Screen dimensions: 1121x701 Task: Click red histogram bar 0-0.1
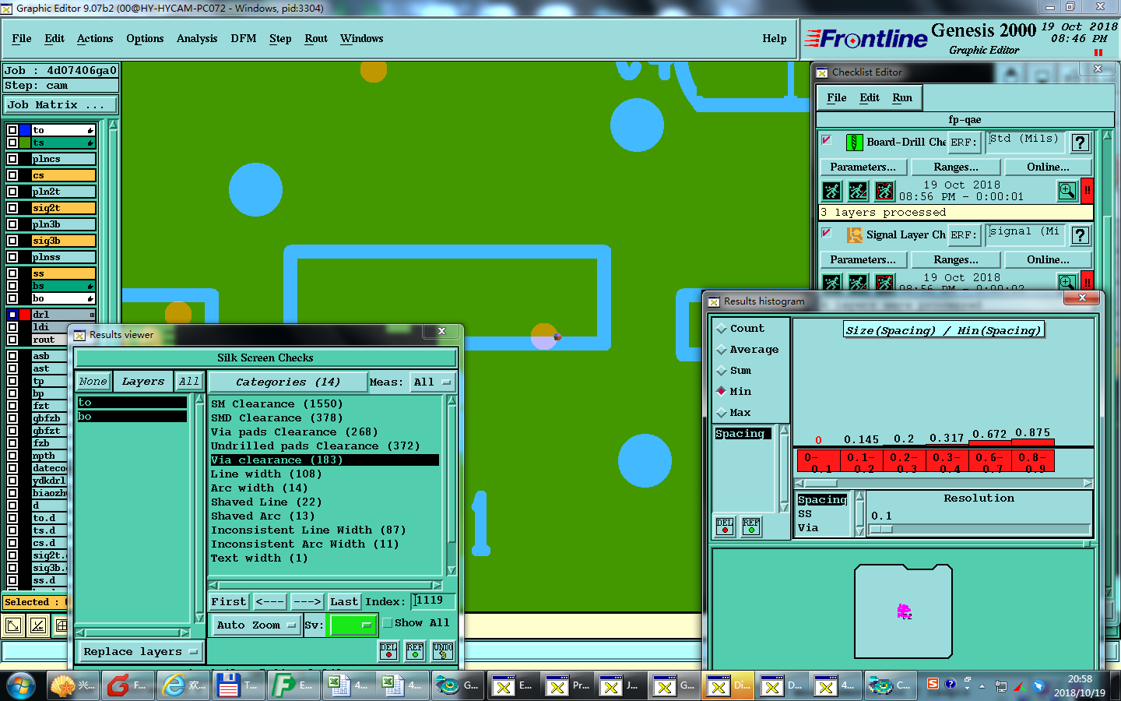click(818, 460)
